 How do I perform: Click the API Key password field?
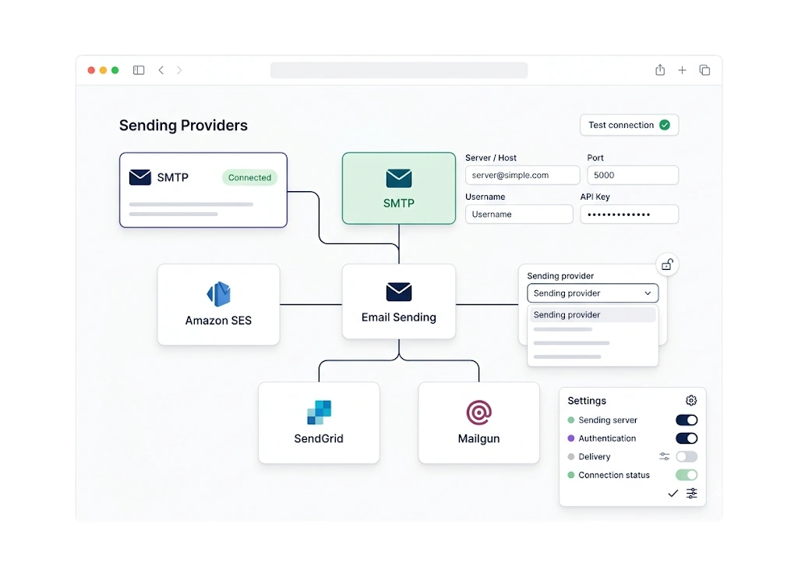tap(630, 215)
